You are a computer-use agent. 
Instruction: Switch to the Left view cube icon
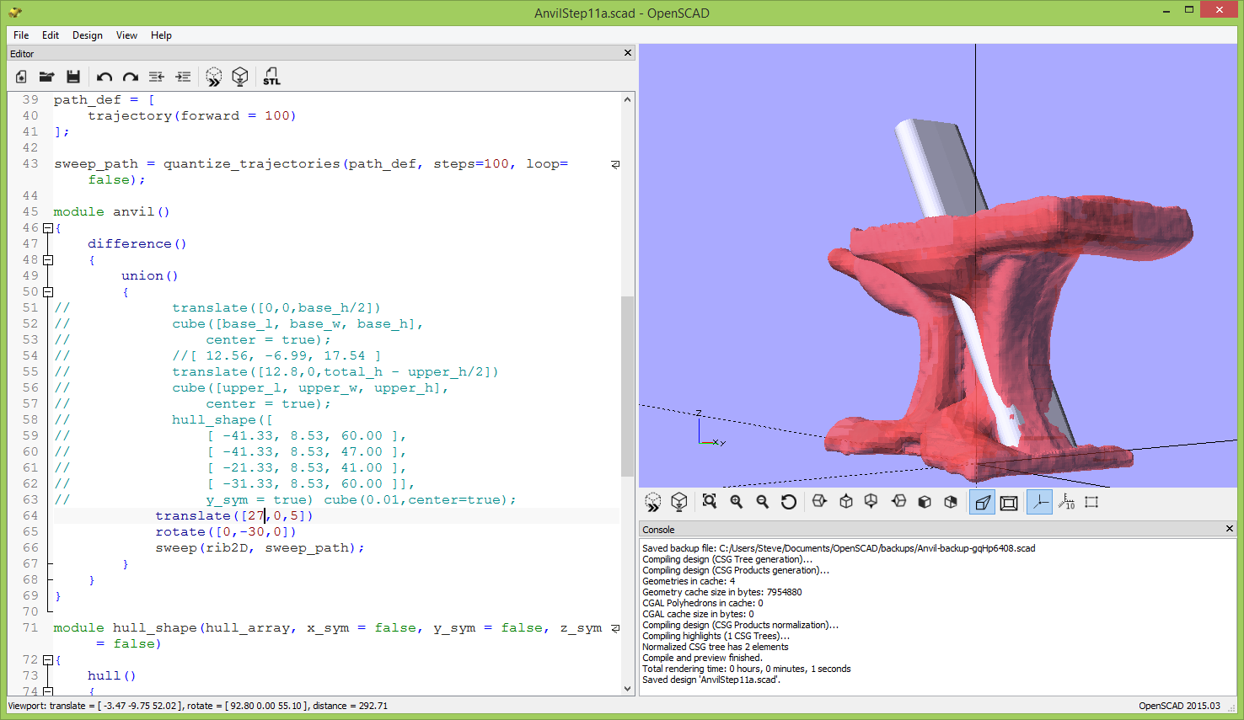click(898, 502)
